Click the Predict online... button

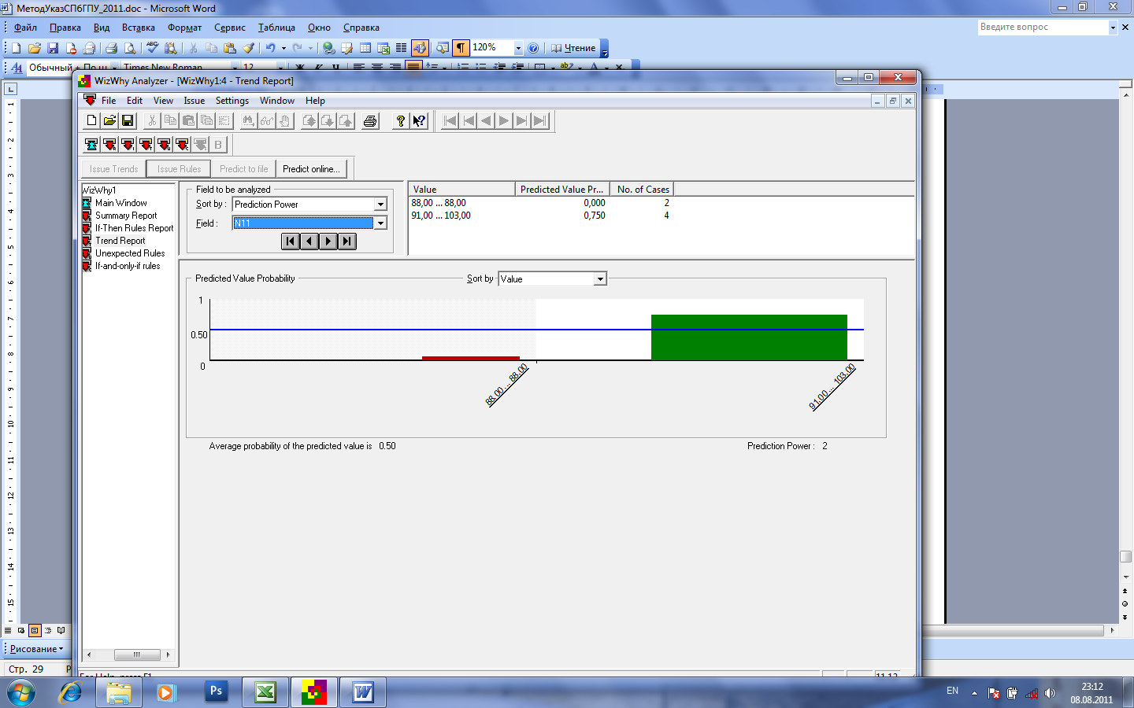(x=311, y=169)
